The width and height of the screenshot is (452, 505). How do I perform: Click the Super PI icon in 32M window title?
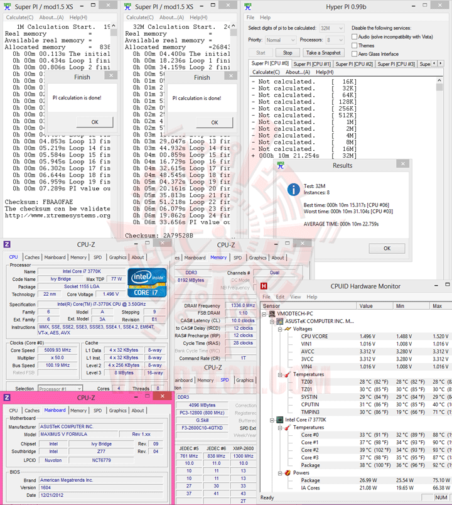coord(127,6)
